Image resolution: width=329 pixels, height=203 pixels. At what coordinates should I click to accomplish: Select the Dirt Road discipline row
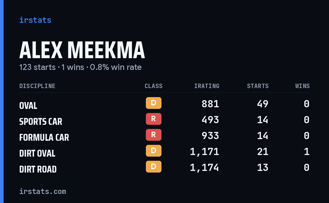click(164, 168)
